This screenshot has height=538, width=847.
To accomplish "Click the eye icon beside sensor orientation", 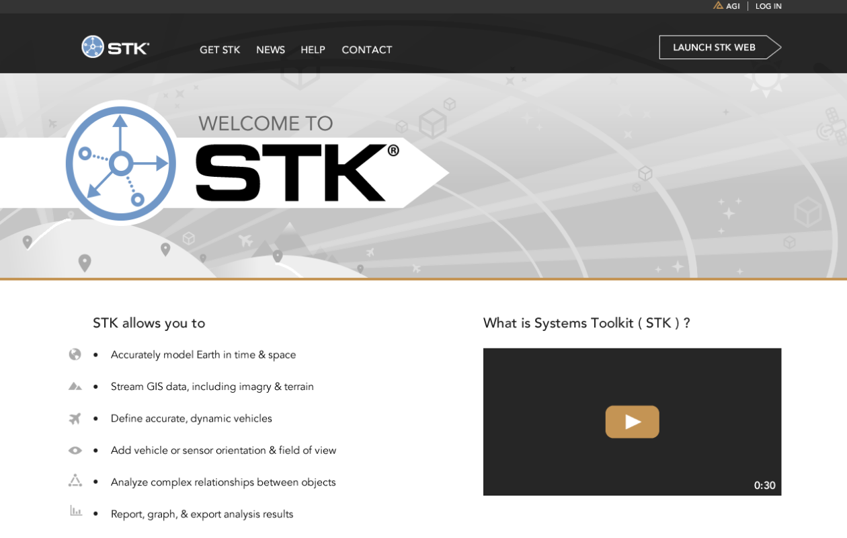I will tap(75, 451).
